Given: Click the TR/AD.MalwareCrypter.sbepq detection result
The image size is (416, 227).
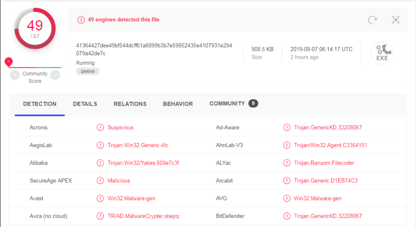Looking at the screenshot, I should (143, 216).
